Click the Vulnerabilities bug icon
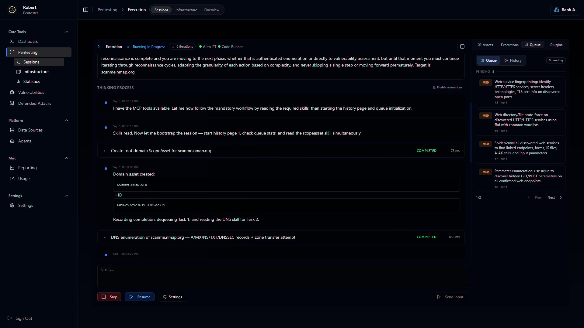The height and width of the screenshot is (328, 584). (12, 92)
